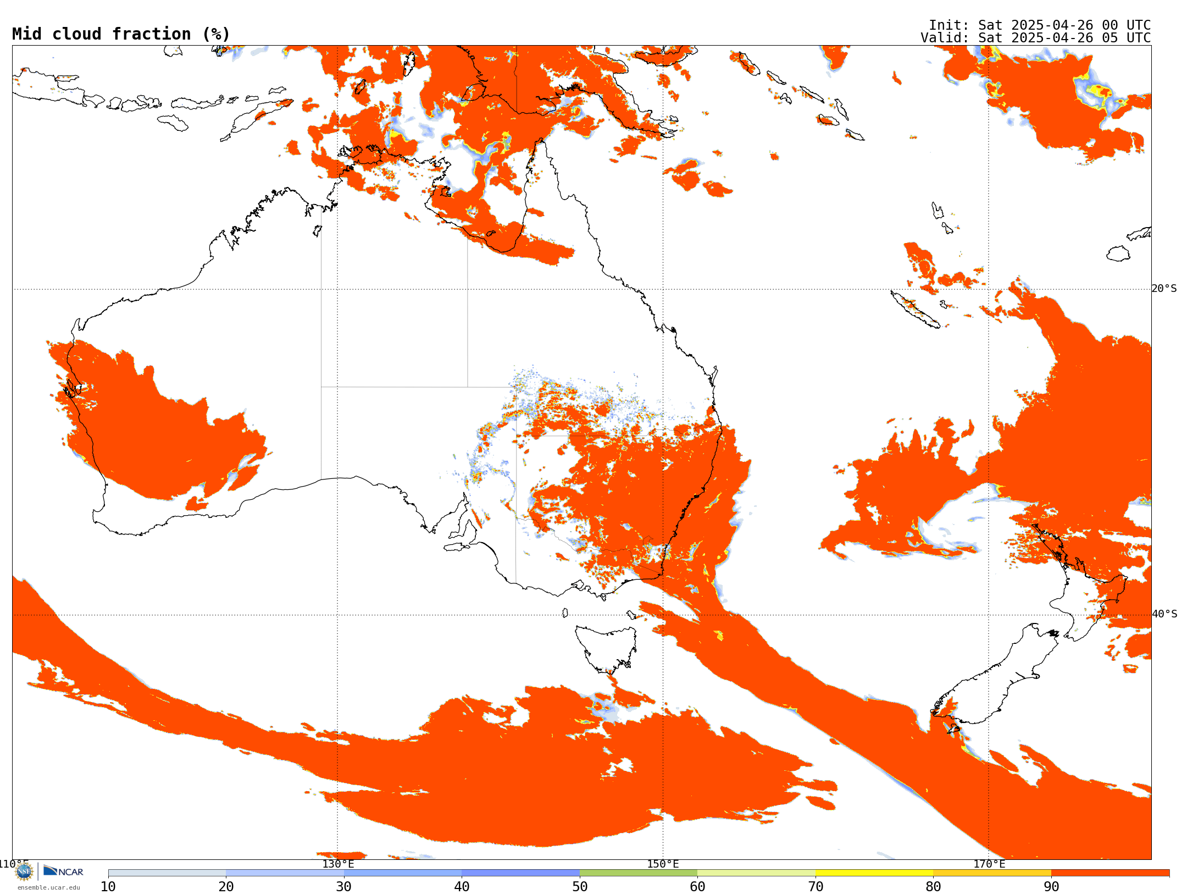Viewport: 1187px width, 894px height.
Task: Click the colorbar tick label 70
Action: pos(816,886)
